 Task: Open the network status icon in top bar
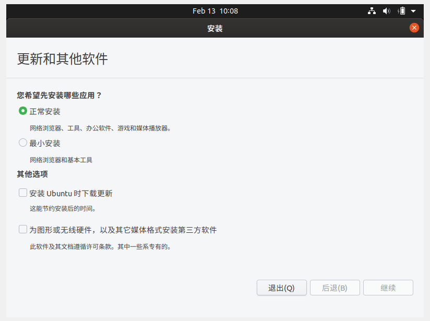(372, 11)
